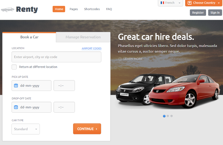
Task: Follow the LEARN MORE link
Action: tap(133, 59)
